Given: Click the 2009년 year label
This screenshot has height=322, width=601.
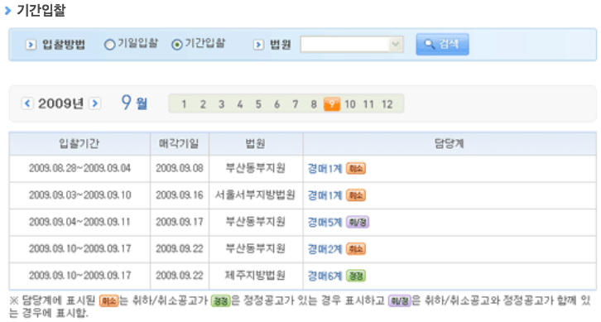Looking at the screenshot, I should coord(60,103).
